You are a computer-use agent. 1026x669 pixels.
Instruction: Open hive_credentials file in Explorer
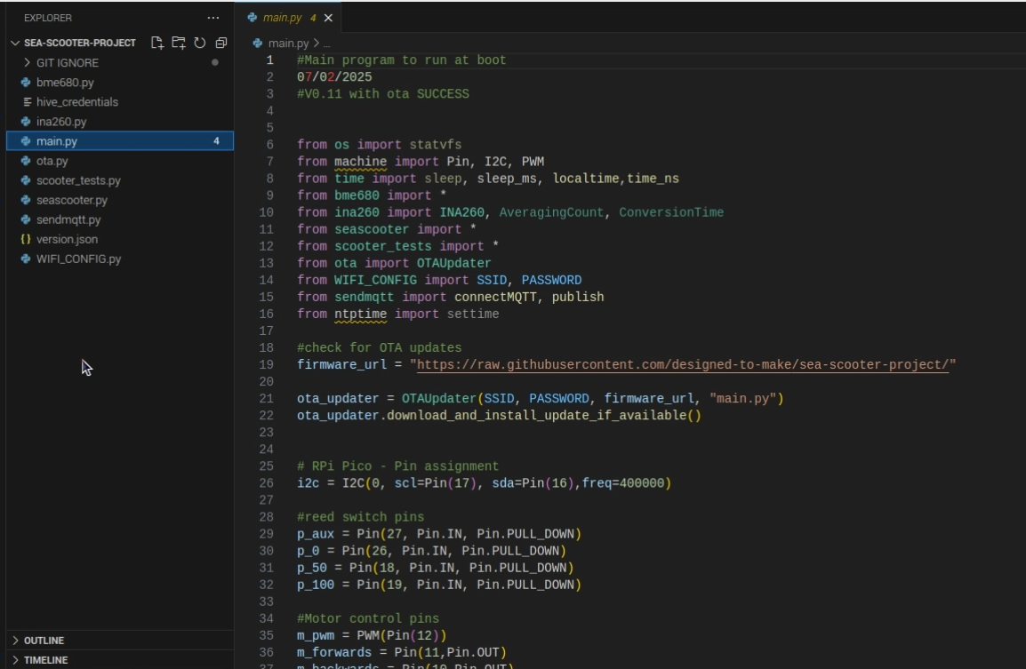pos(76,102)
